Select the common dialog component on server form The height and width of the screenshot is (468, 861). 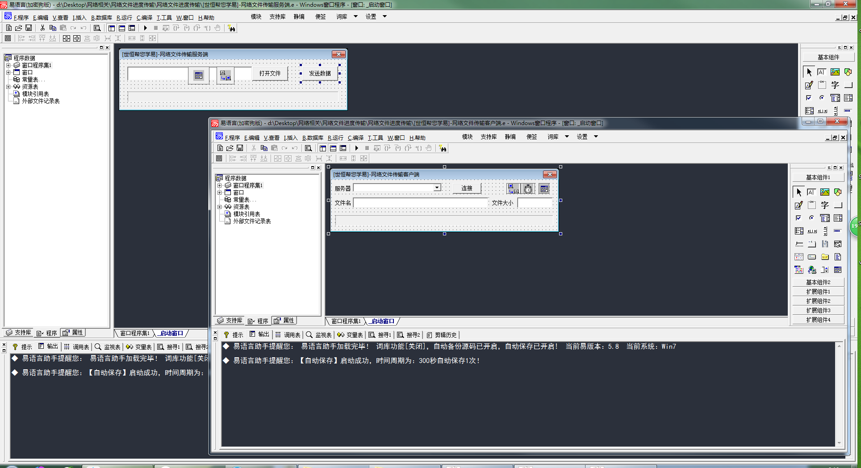[x=199, y=75]
